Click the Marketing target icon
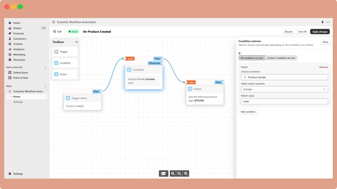The height and width of the screenshot is (189, 337). 10,55
